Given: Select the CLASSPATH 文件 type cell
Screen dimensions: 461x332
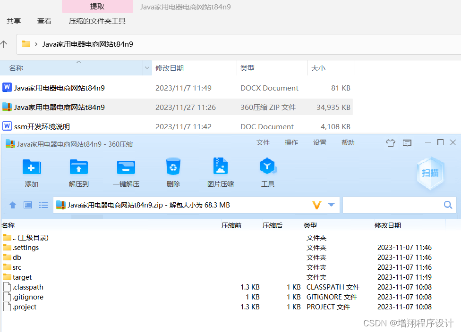Looking at the screenshot, I should 333,287.
